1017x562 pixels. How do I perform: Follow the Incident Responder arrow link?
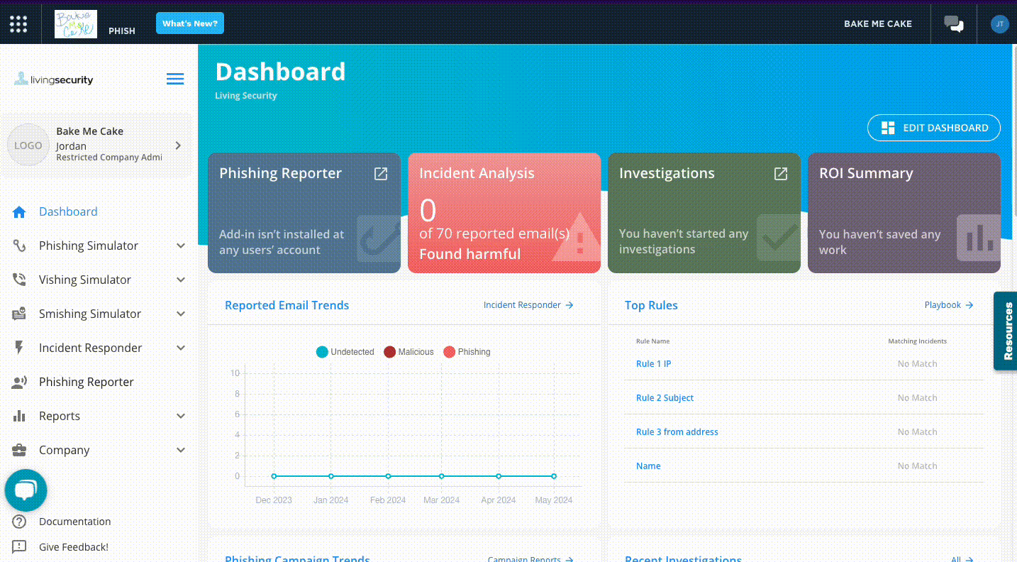click(528, 305)
